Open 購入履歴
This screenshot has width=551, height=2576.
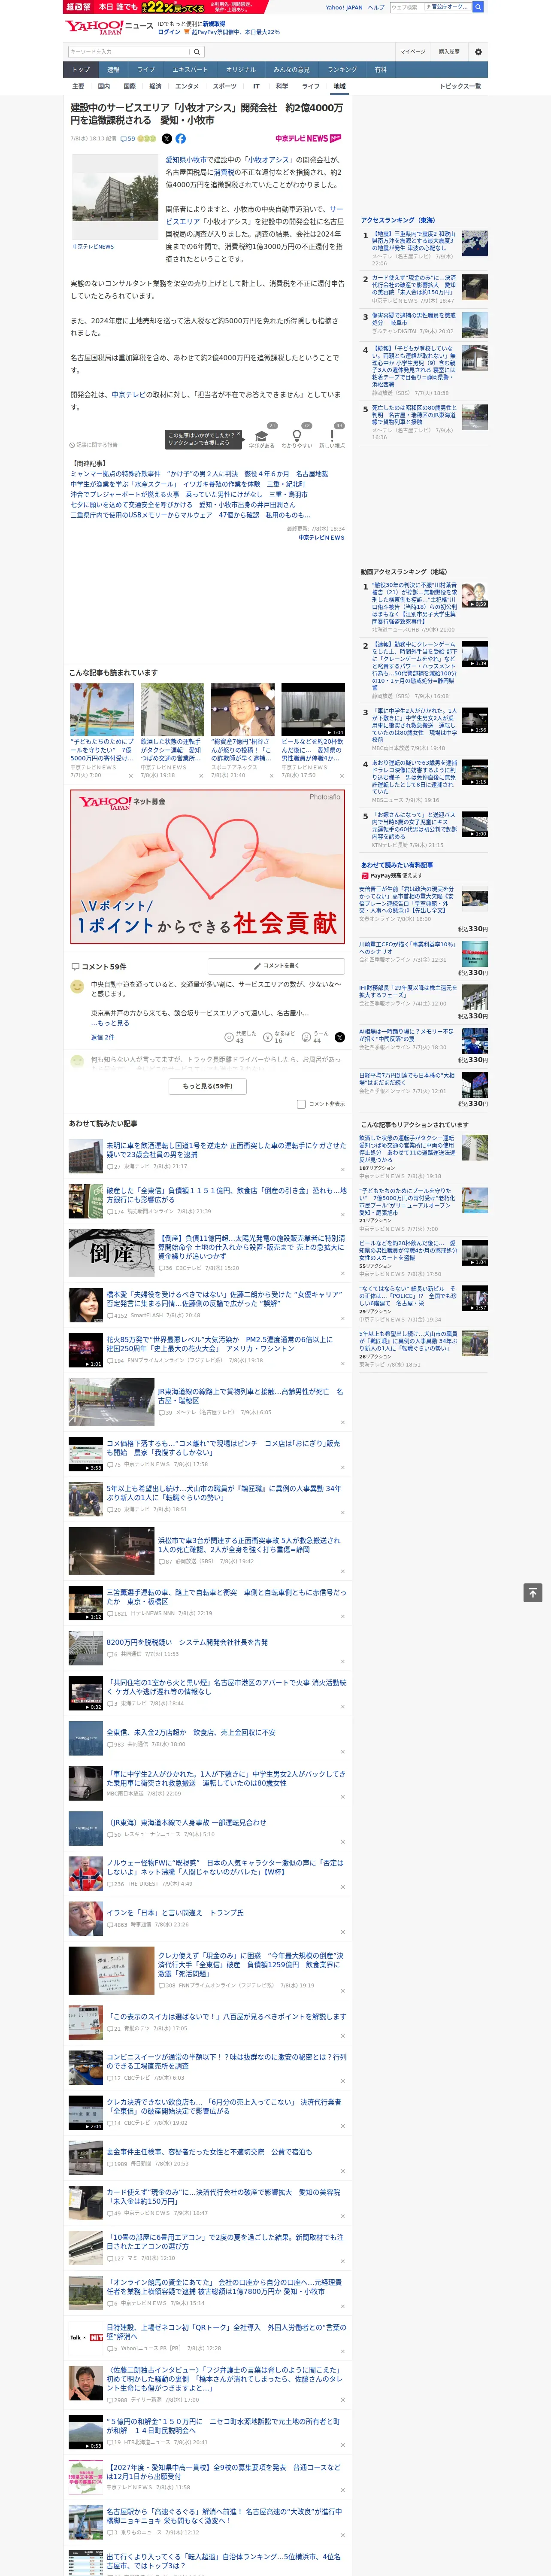tap(449, 52)
